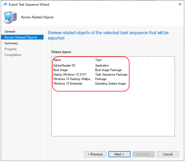Select Review Related Objects step in sidebar
Screen dimensions: 185x162
[x=21, y=37]
